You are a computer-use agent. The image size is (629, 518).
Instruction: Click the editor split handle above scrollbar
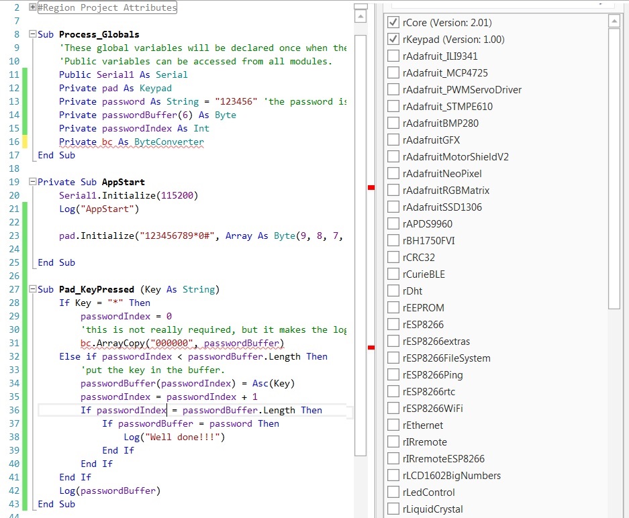click(x=360, y=7)
